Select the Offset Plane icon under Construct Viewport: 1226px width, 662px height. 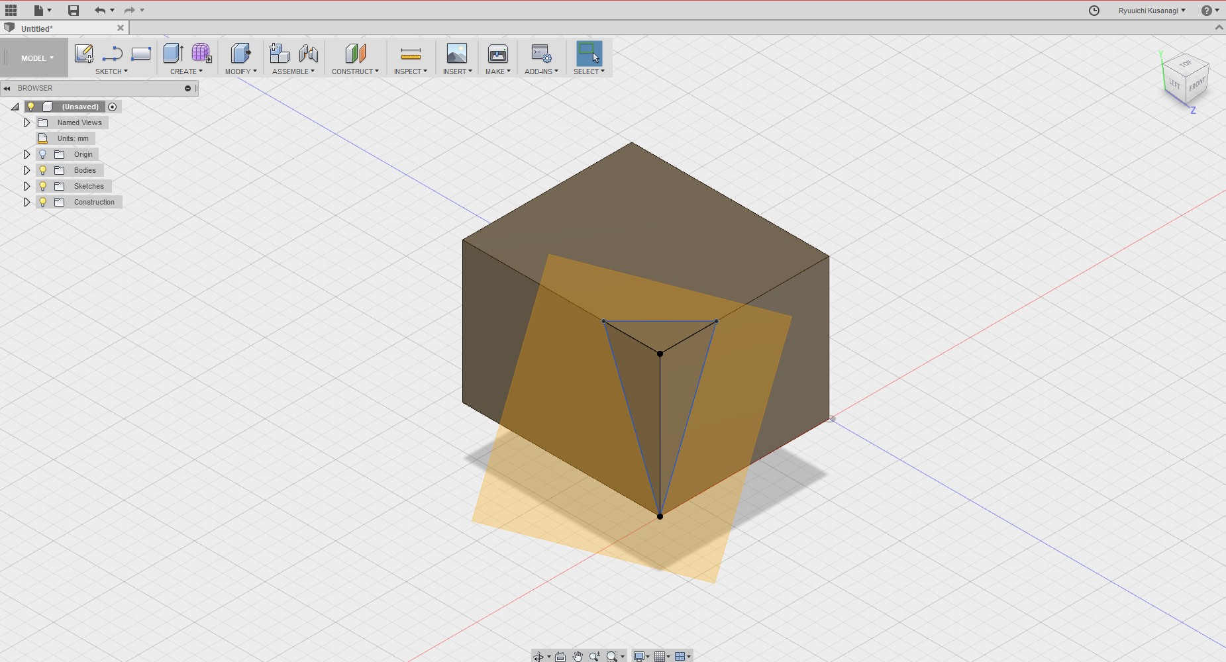pyautogui.click(x=355, y=54)
